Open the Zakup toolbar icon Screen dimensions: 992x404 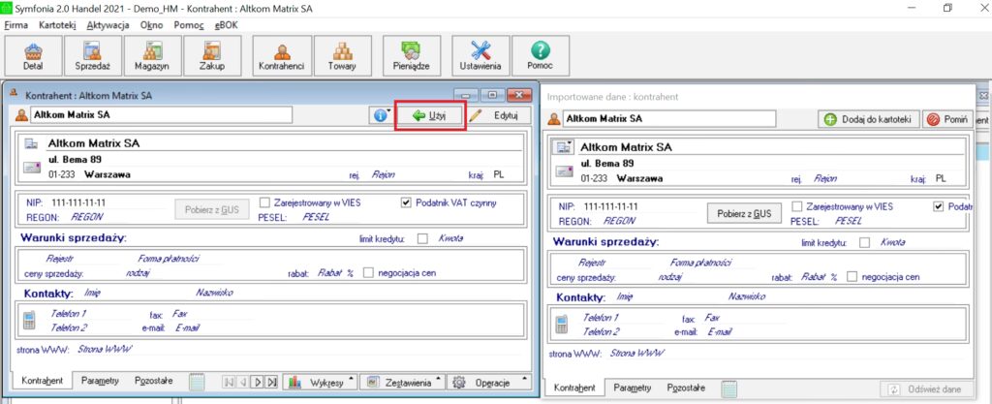click(212, 57)
